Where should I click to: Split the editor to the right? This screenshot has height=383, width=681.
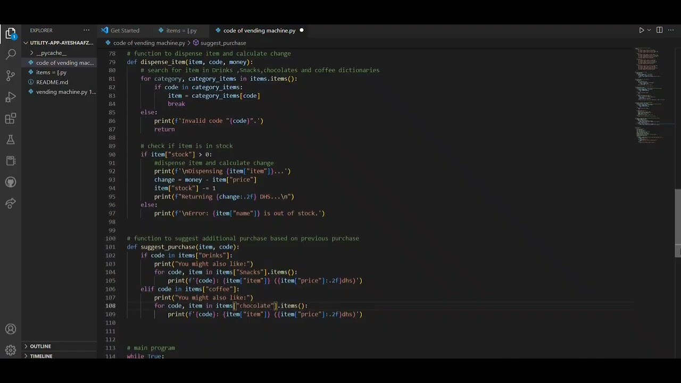click(x=659, y=30)
